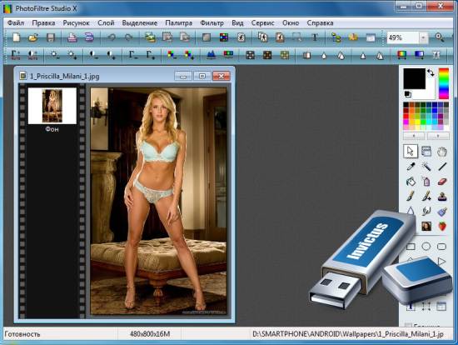This screenshot has height=345, width=458.
Task: Apply Auto contrast correction
Action: coord(32,55)
